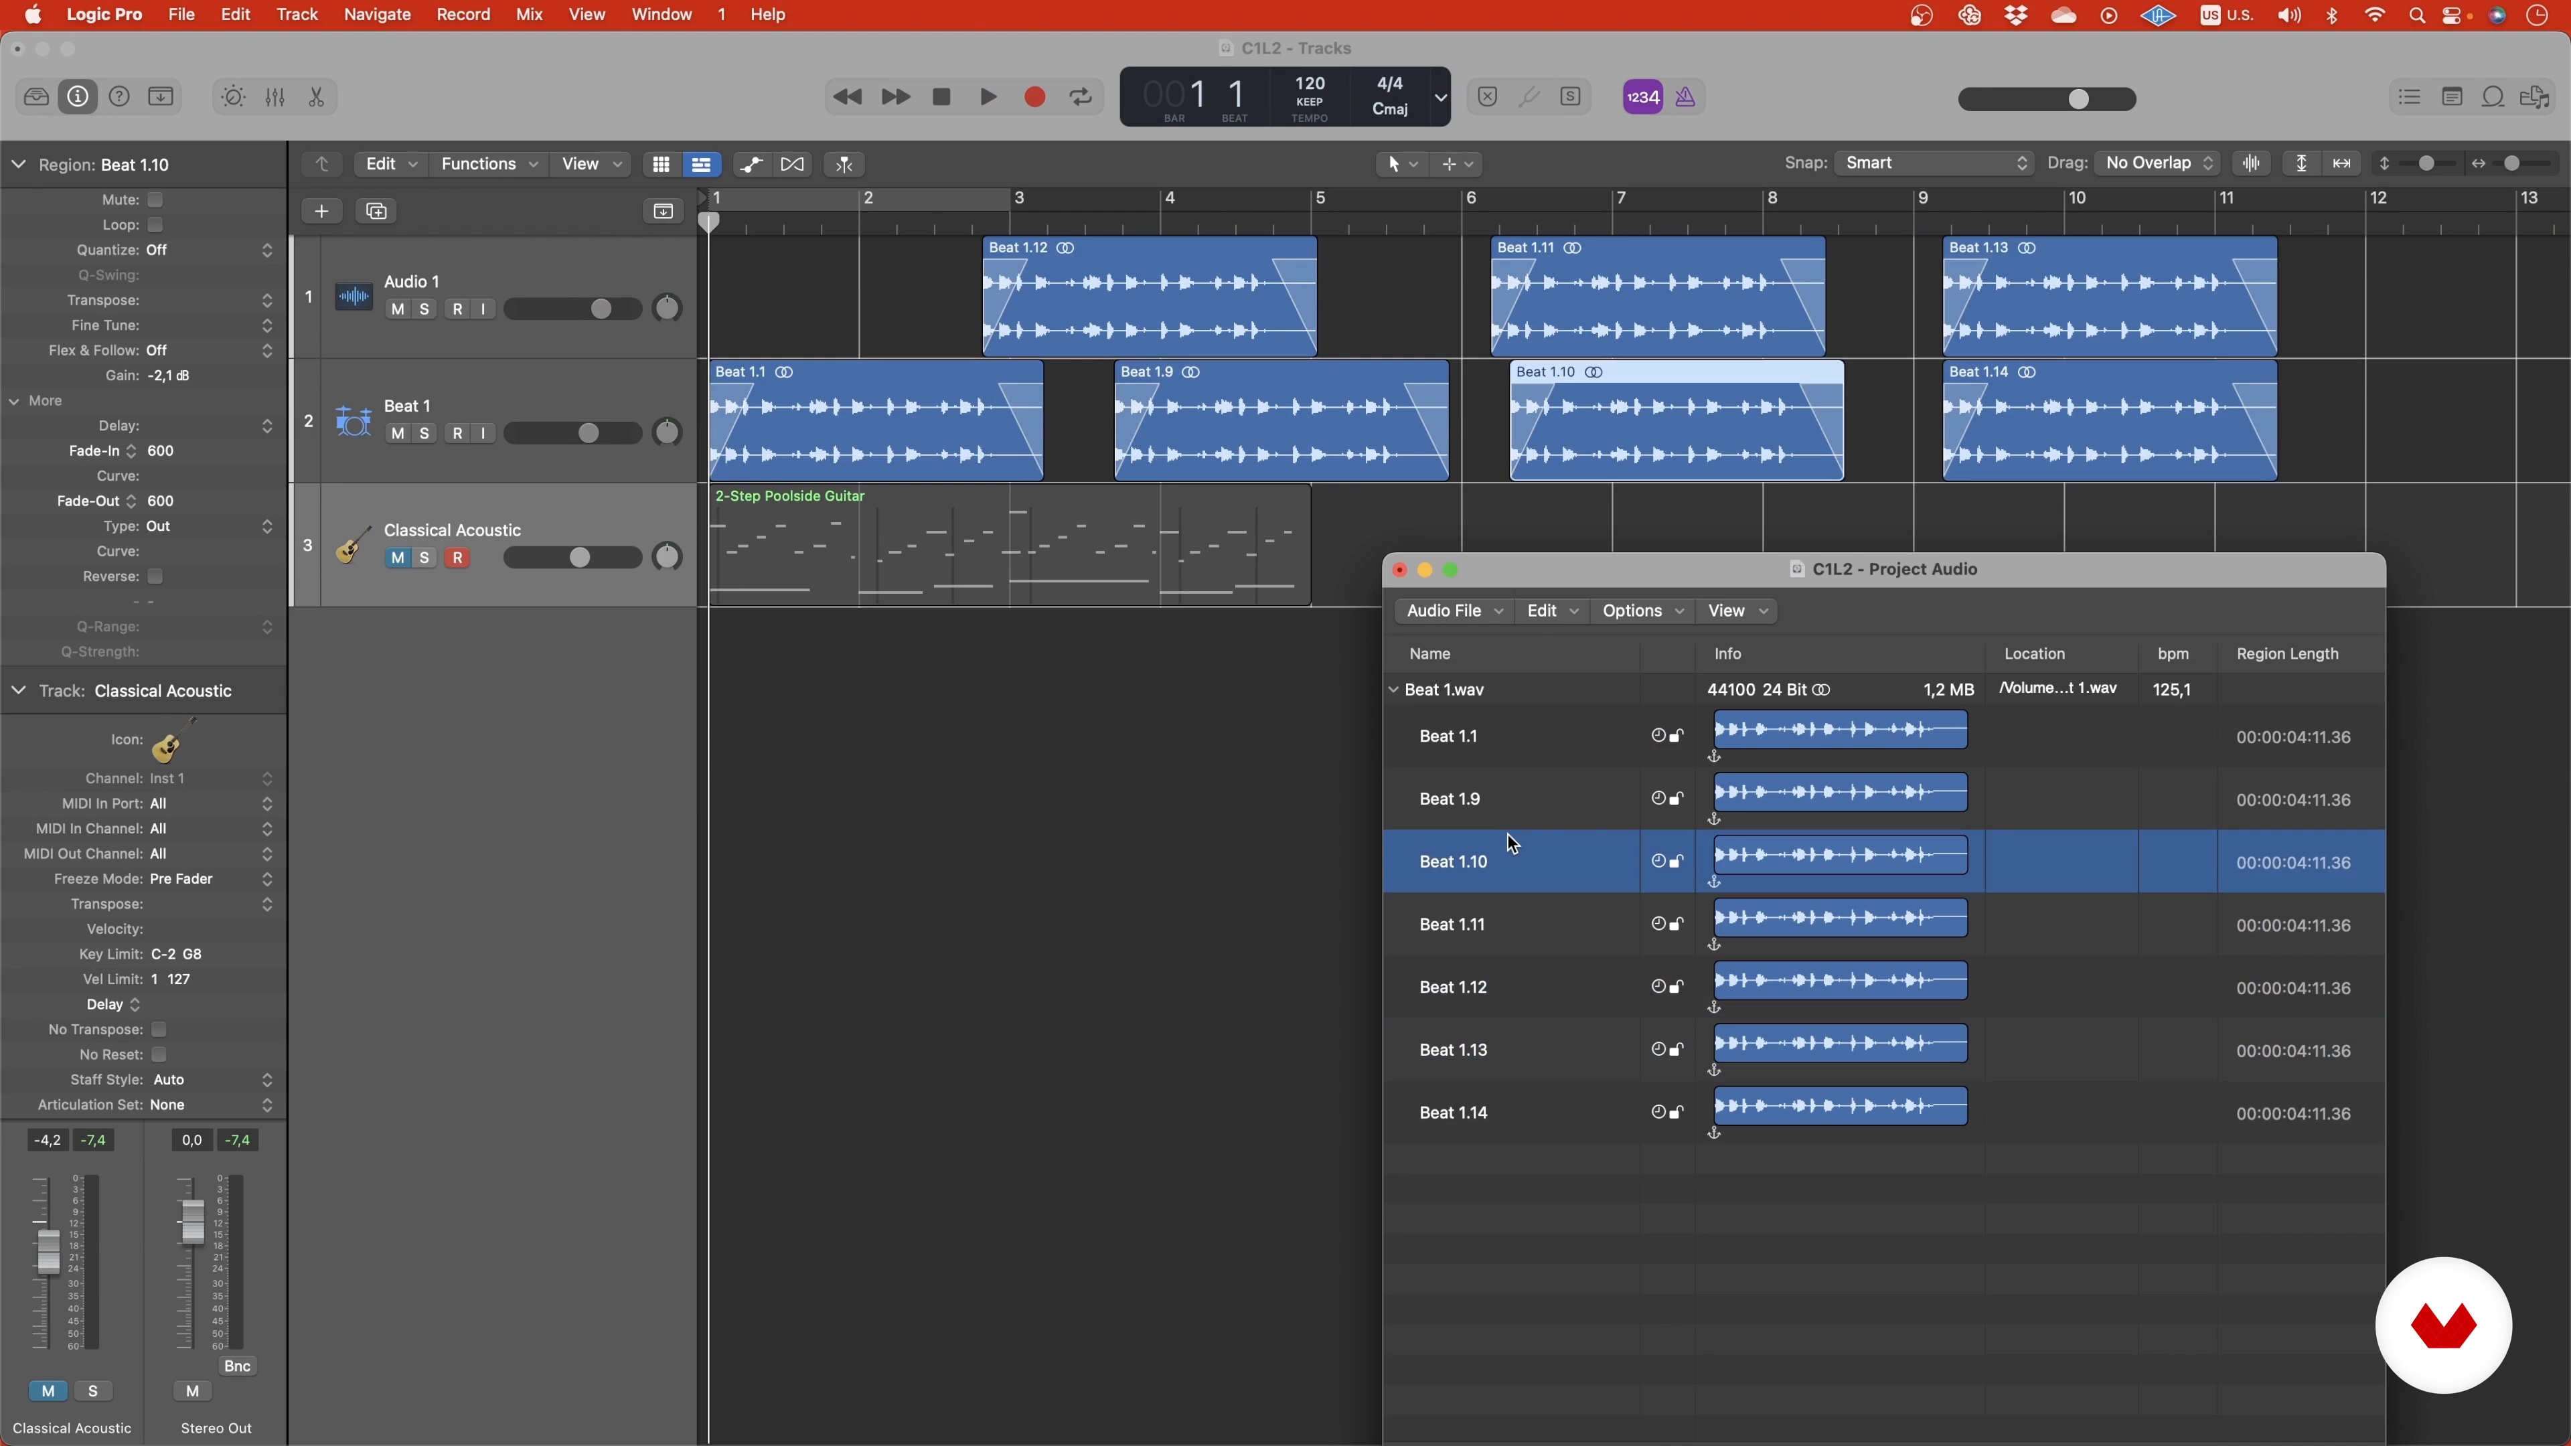Open the Options menu in Project Audio

(1643, 611)
